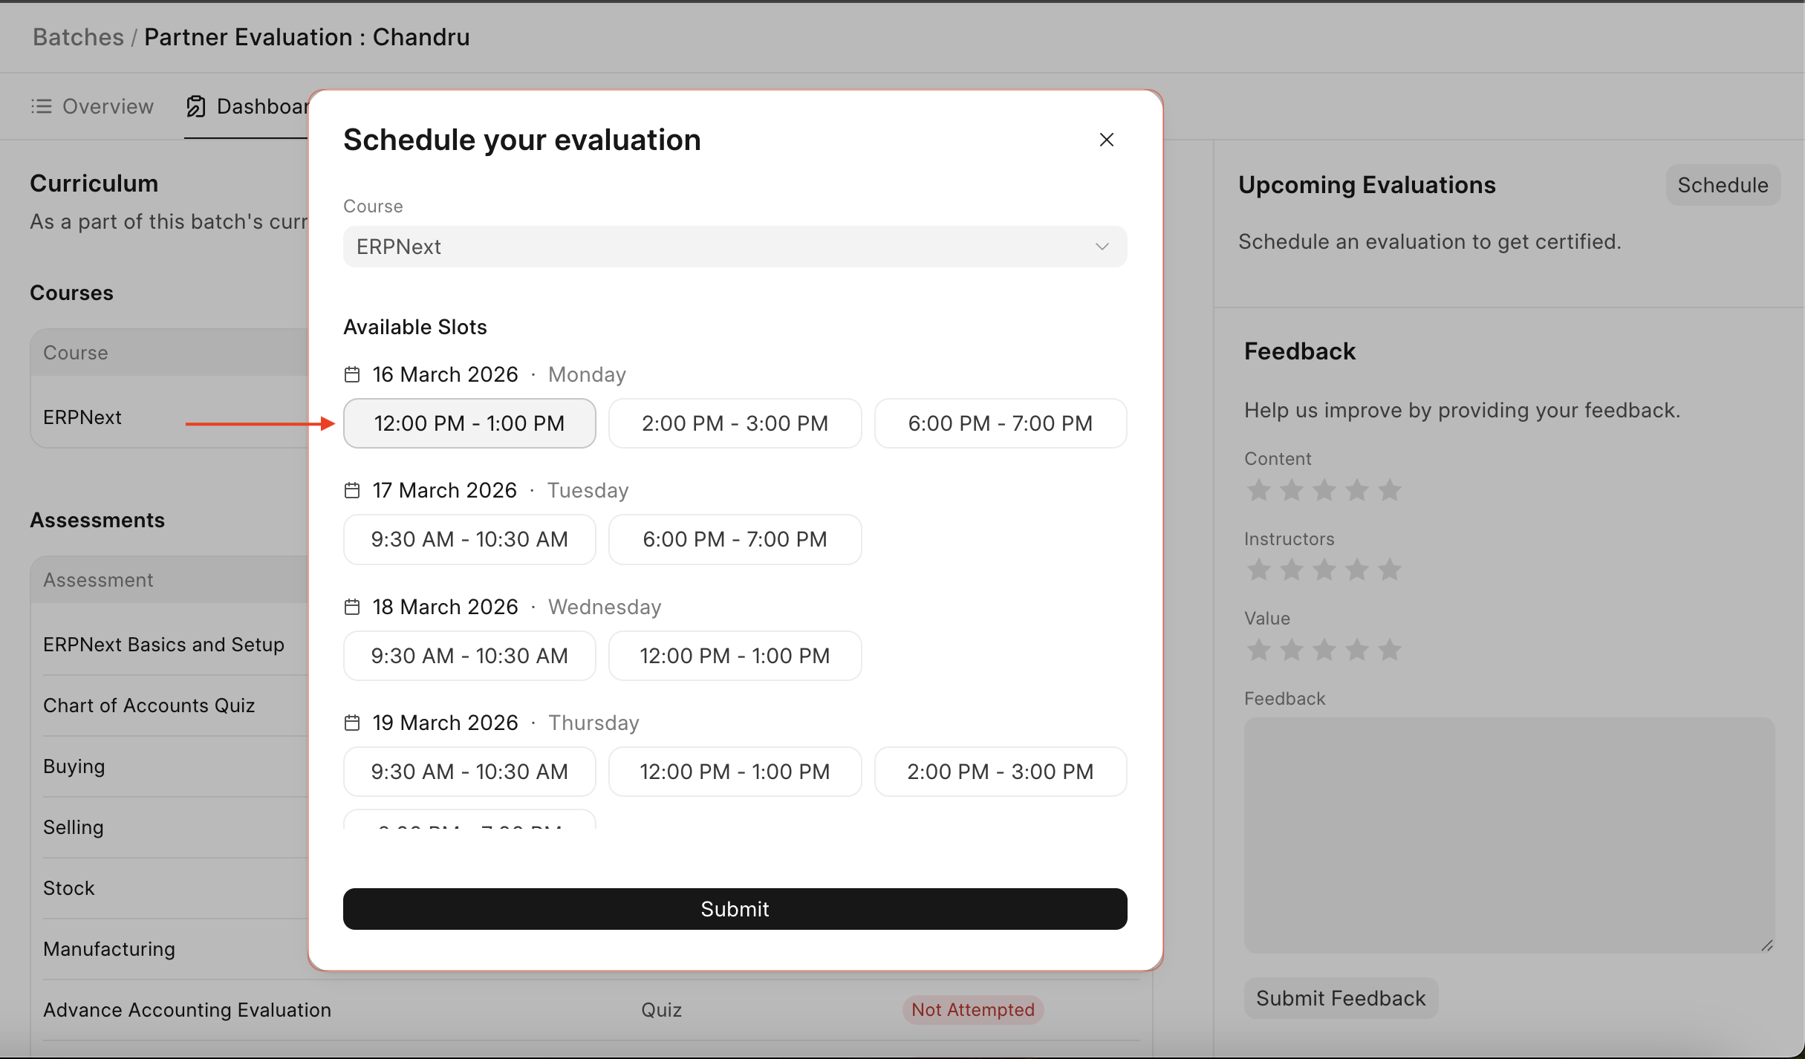This screenshot has width=1805, height=1059.
Task: Click the chevron arrow of Course select
Action: click(x=1102, y=247)
